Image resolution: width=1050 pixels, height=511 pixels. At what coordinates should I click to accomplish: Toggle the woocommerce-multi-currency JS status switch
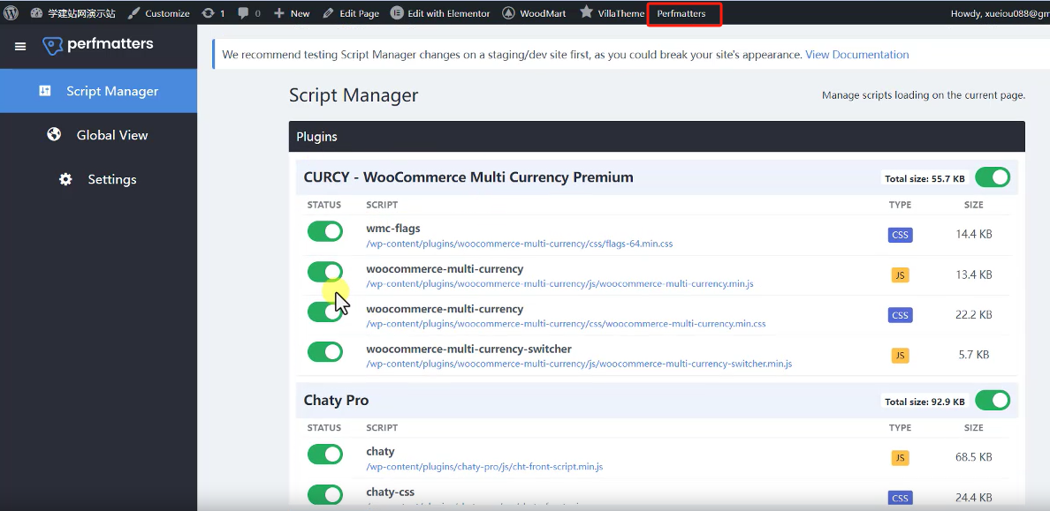pos(324,272)
